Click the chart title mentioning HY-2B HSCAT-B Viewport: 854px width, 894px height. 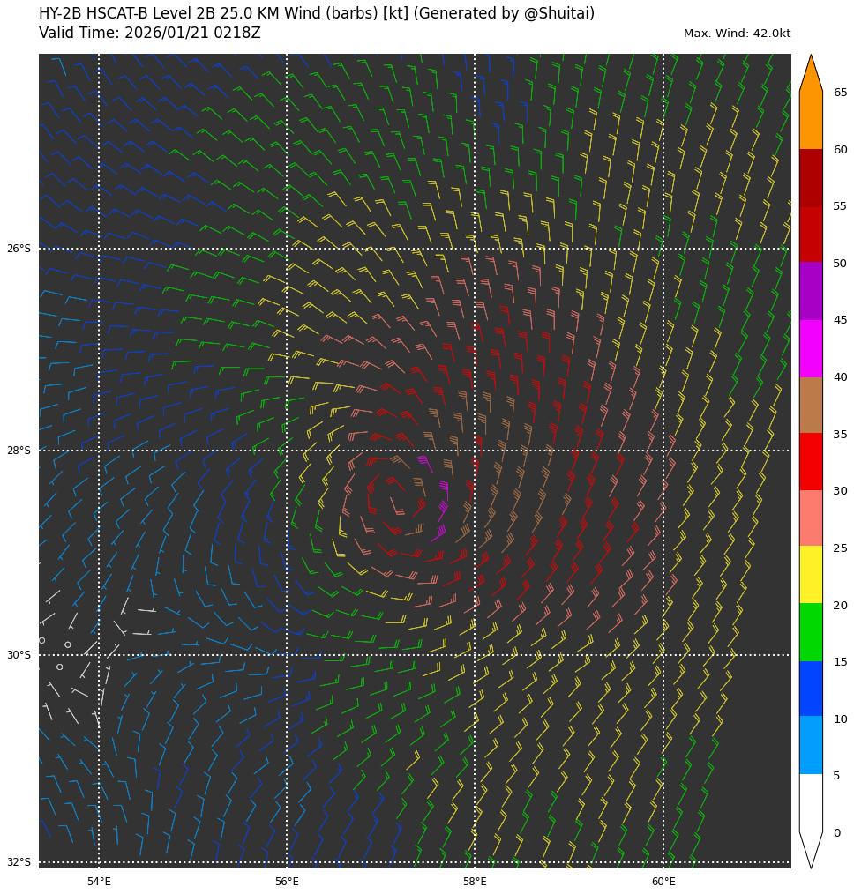(317, 14)
